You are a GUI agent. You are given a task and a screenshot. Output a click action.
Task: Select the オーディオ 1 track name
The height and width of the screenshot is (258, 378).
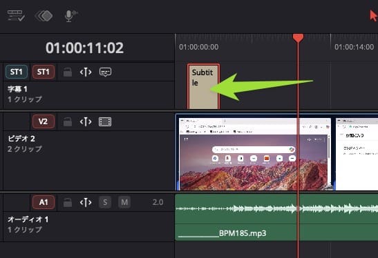[28, 219]
